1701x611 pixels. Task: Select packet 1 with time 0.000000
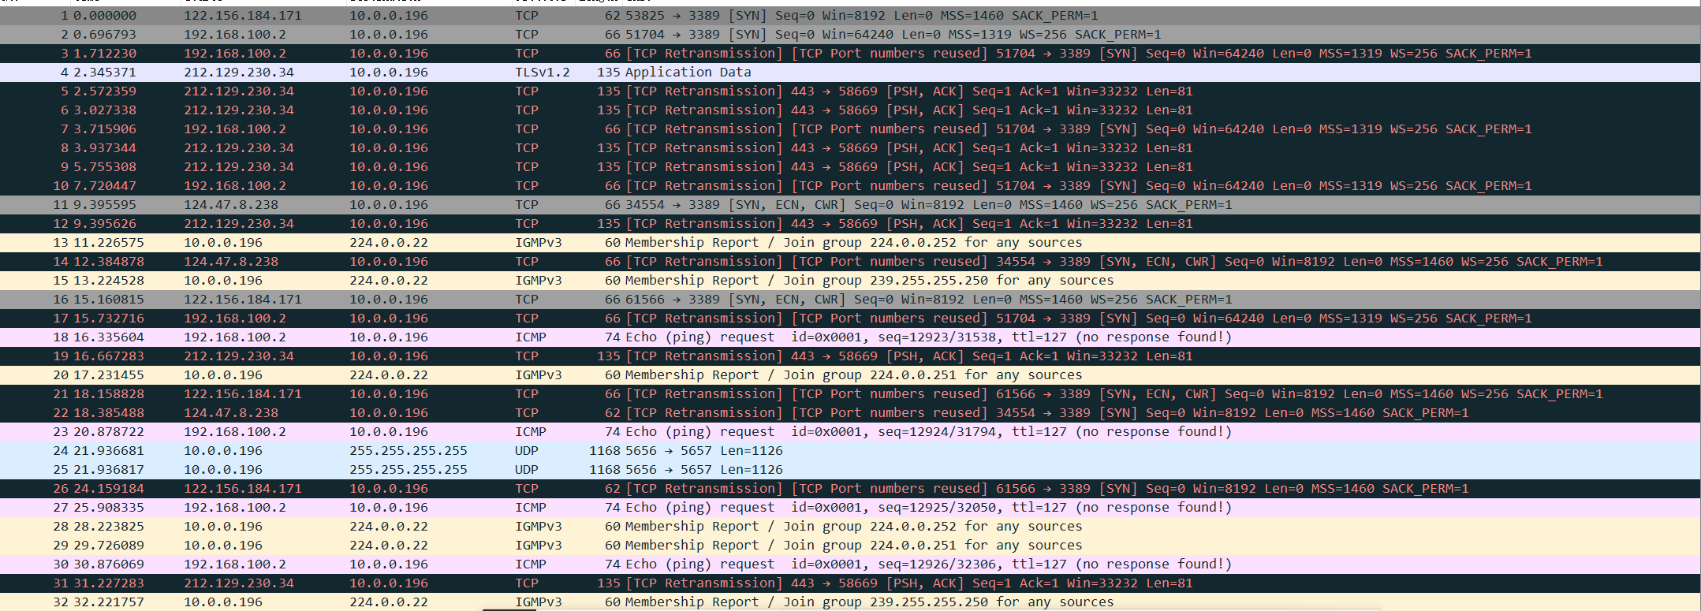coord(850,16)
